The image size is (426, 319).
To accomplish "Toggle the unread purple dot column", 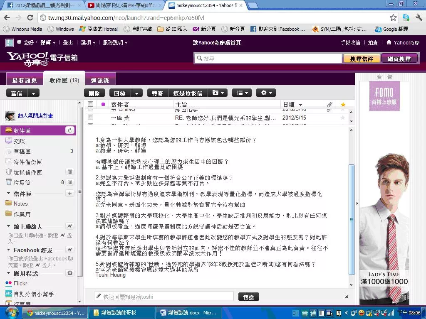I will click(103, 104).
